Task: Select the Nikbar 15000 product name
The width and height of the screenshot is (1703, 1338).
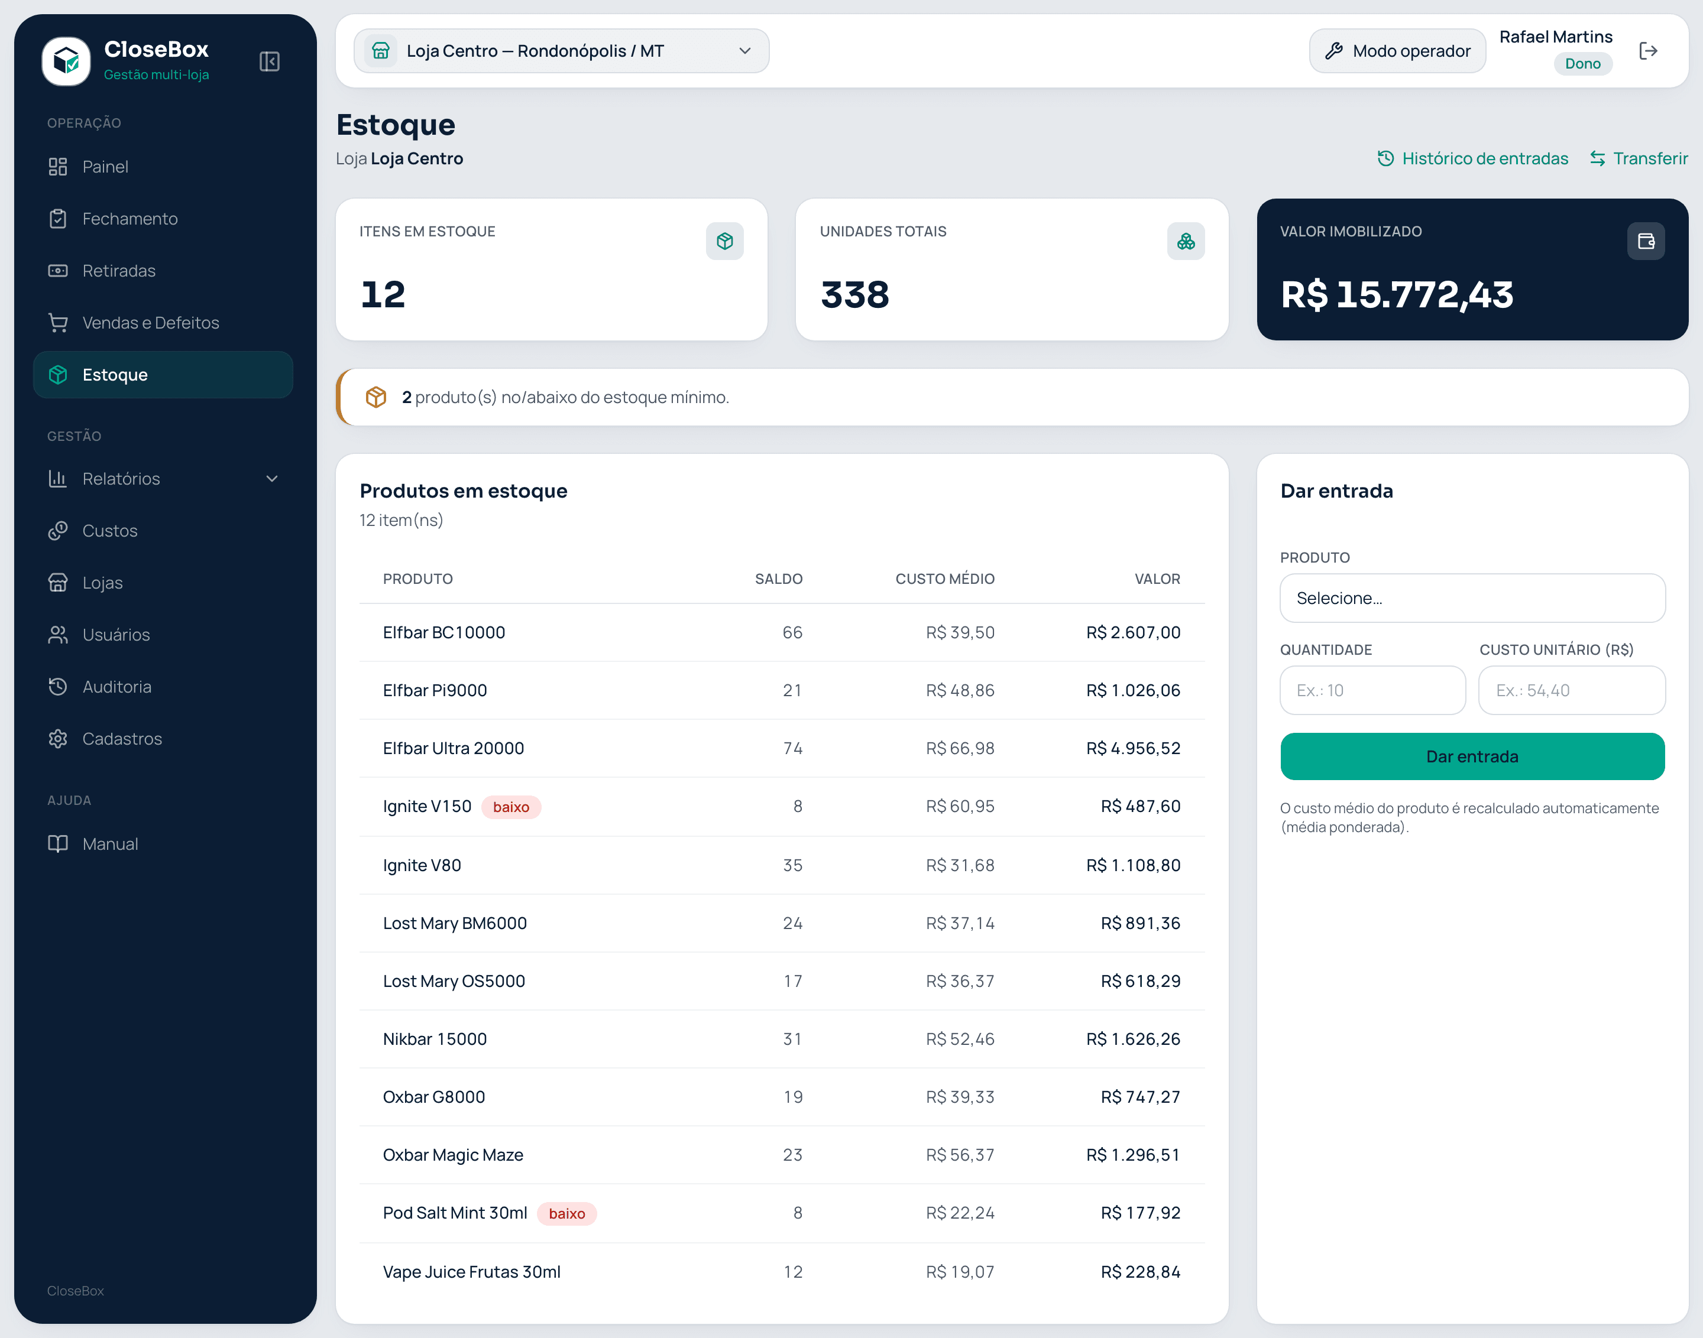Action: [x=435, y=1039]
